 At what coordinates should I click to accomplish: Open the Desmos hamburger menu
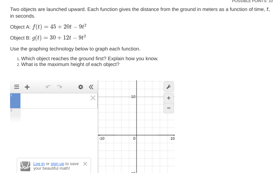[16, 87]
